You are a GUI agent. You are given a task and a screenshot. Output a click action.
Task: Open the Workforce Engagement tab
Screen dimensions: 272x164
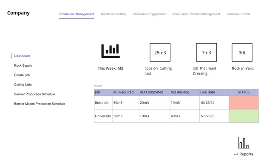(x=150, y=14)
